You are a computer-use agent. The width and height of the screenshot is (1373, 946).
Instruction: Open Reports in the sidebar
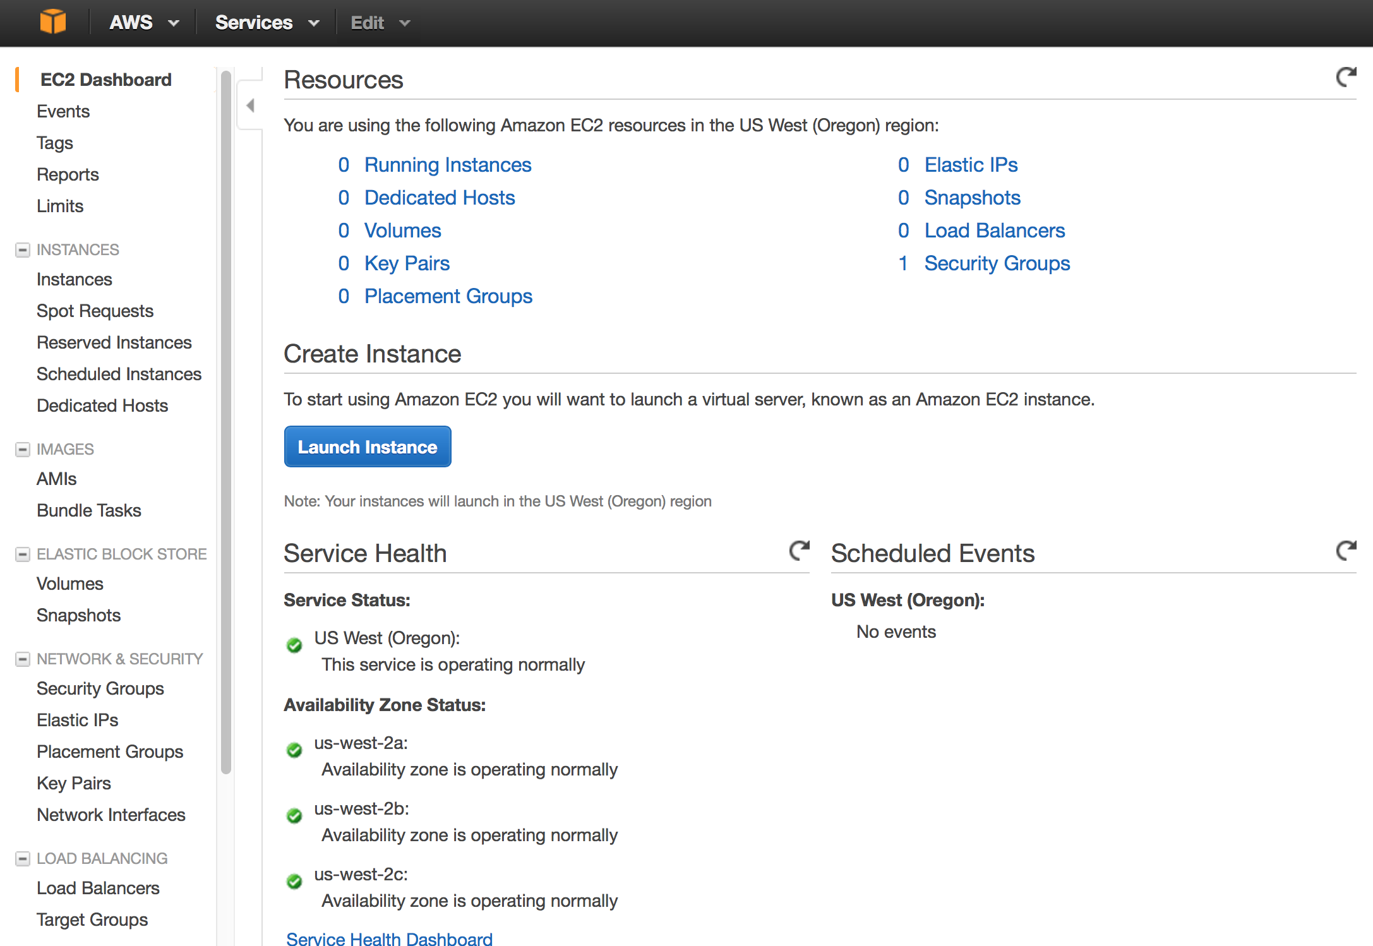(68, 175)
